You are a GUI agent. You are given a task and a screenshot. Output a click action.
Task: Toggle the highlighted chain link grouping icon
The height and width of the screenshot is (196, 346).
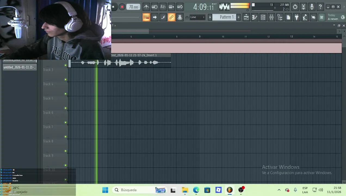point(171,17)
